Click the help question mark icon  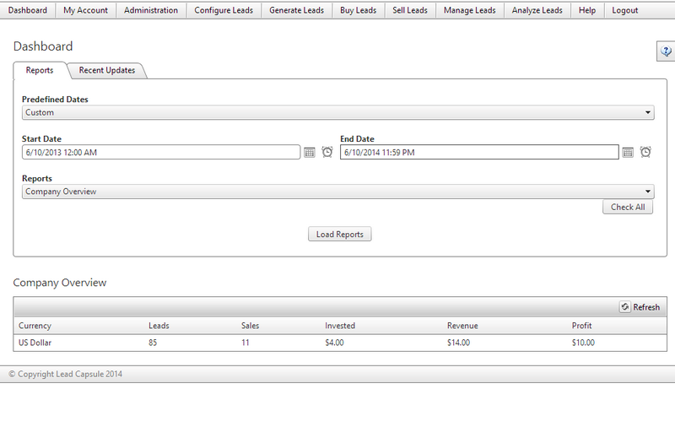tap(666, 51)
